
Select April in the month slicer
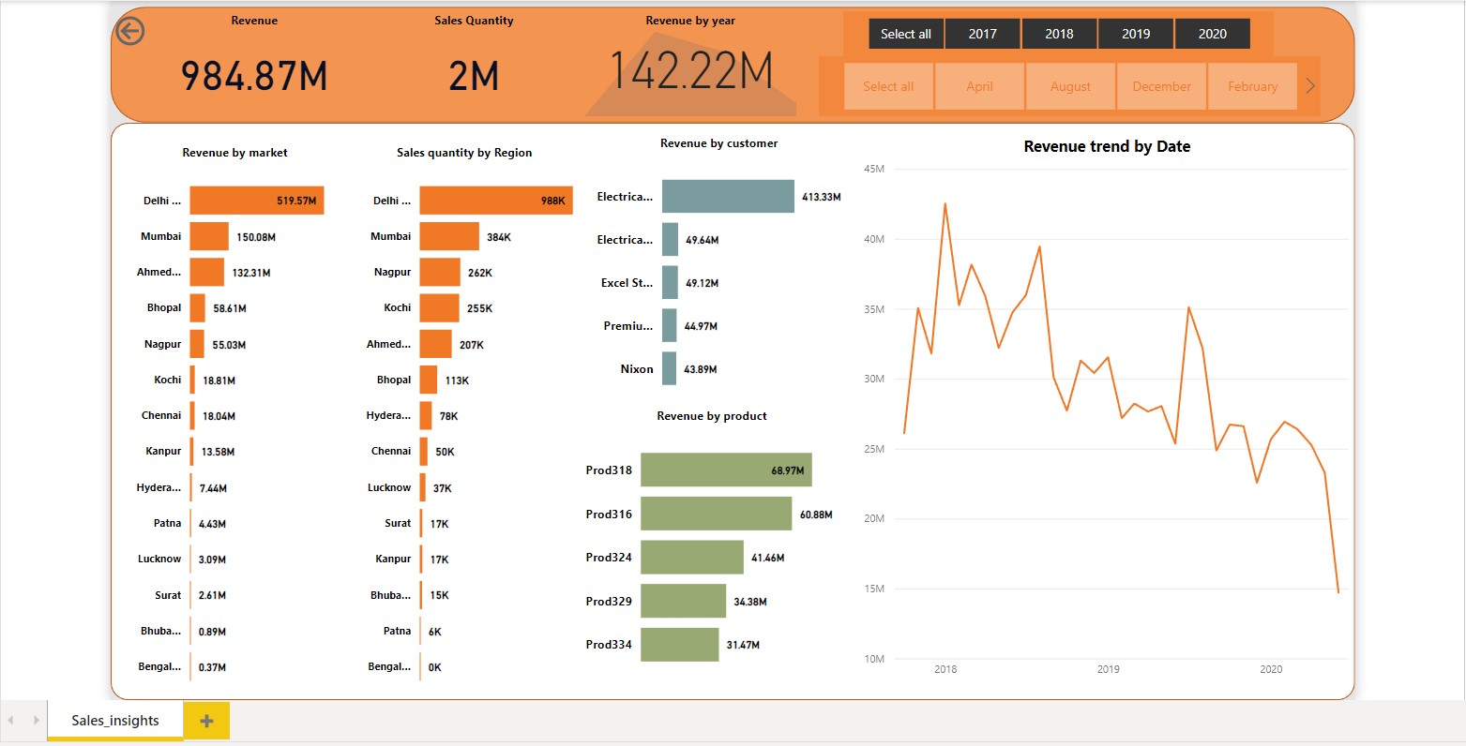979,85
